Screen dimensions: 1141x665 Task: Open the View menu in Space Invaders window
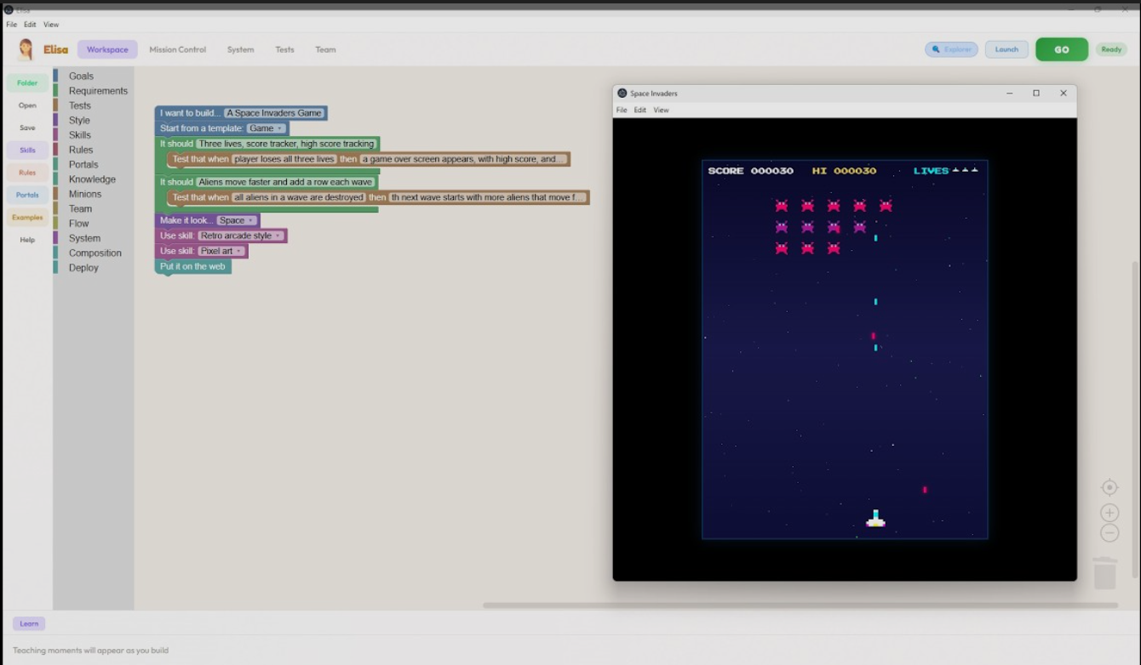(x=661, y=111)
